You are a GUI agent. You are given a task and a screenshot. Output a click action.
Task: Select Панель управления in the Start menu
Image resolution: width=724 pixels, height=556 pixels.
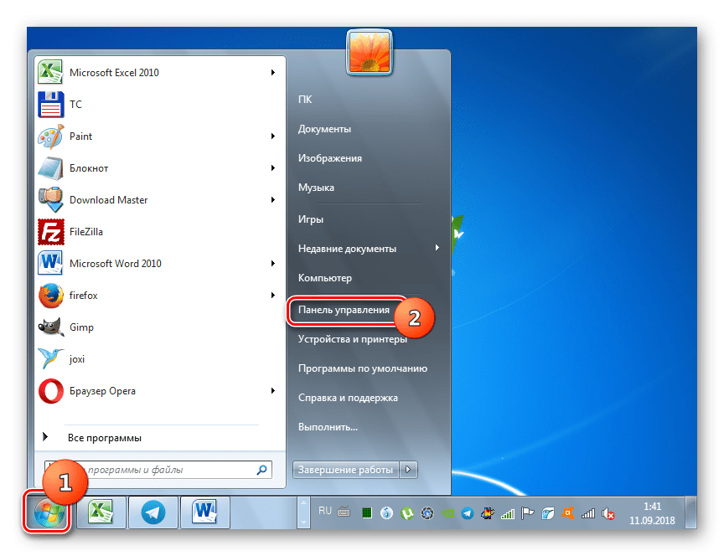coord(344,309)
